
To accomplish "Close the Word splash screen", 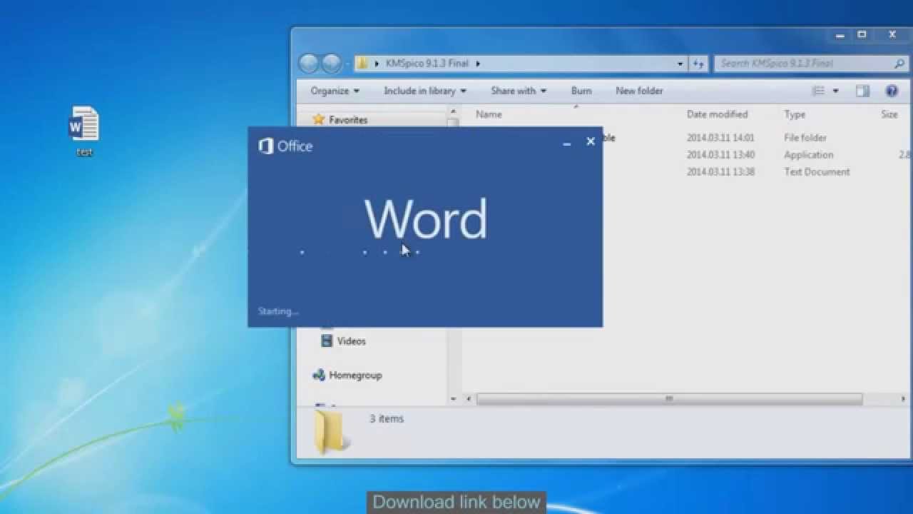I will click(591, 141).
